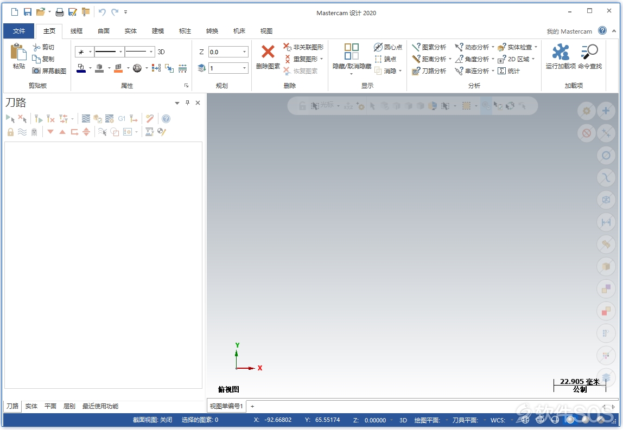Toggle 3D mode in the status bar
Viewport: 623px width, 430px height.
[403, 420]
